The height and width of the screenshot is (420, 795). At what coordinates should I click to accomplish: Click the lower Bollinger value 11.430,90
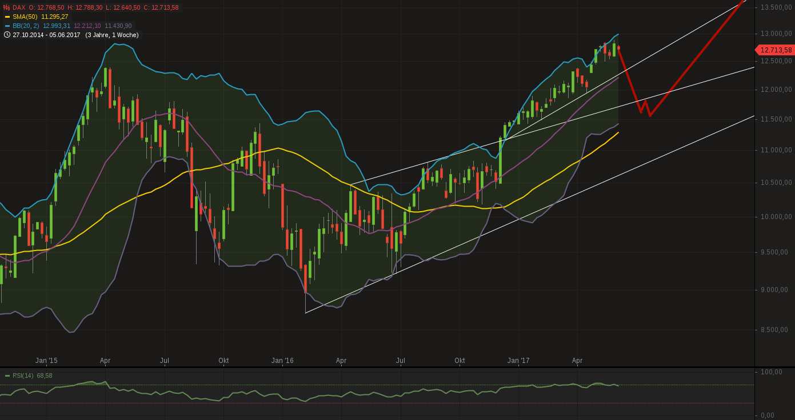click(118, 26)
